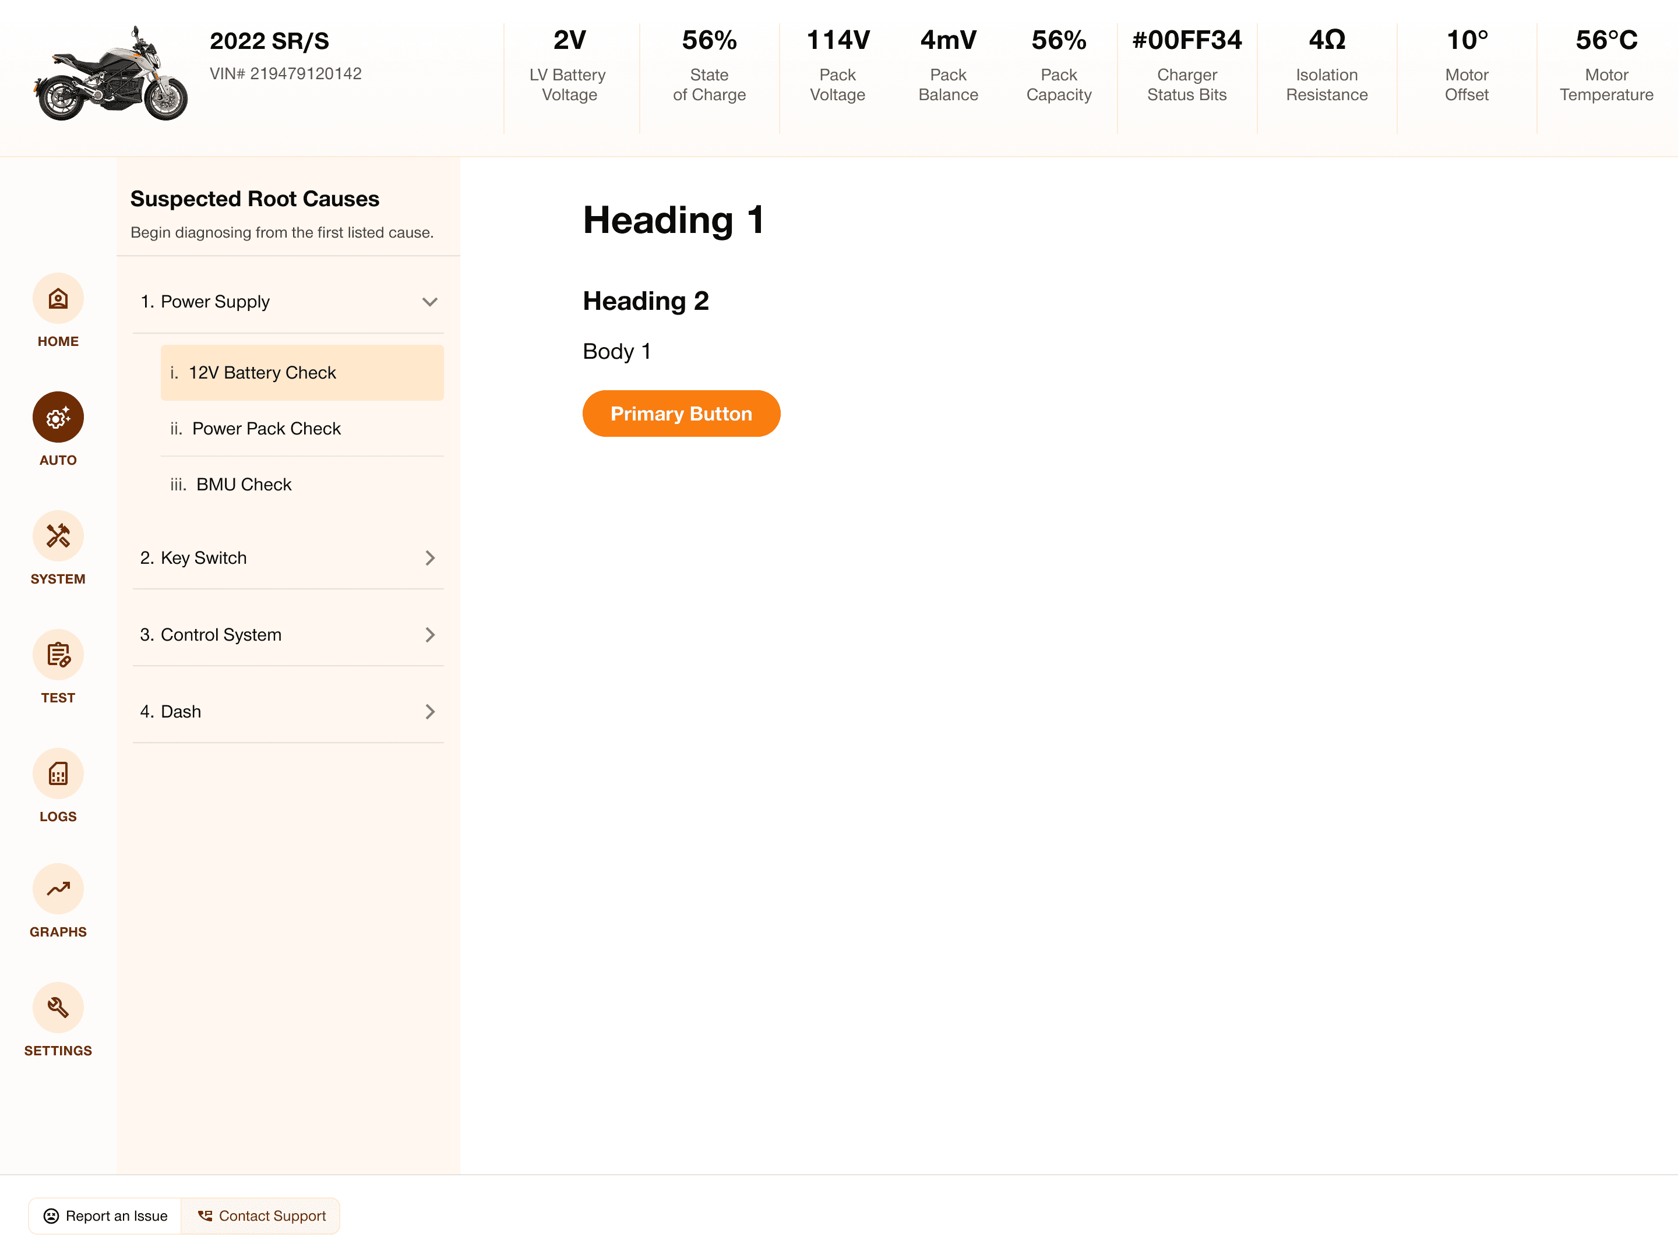
Task: Open the Home sidebar icon
Action: click(58, 299)
